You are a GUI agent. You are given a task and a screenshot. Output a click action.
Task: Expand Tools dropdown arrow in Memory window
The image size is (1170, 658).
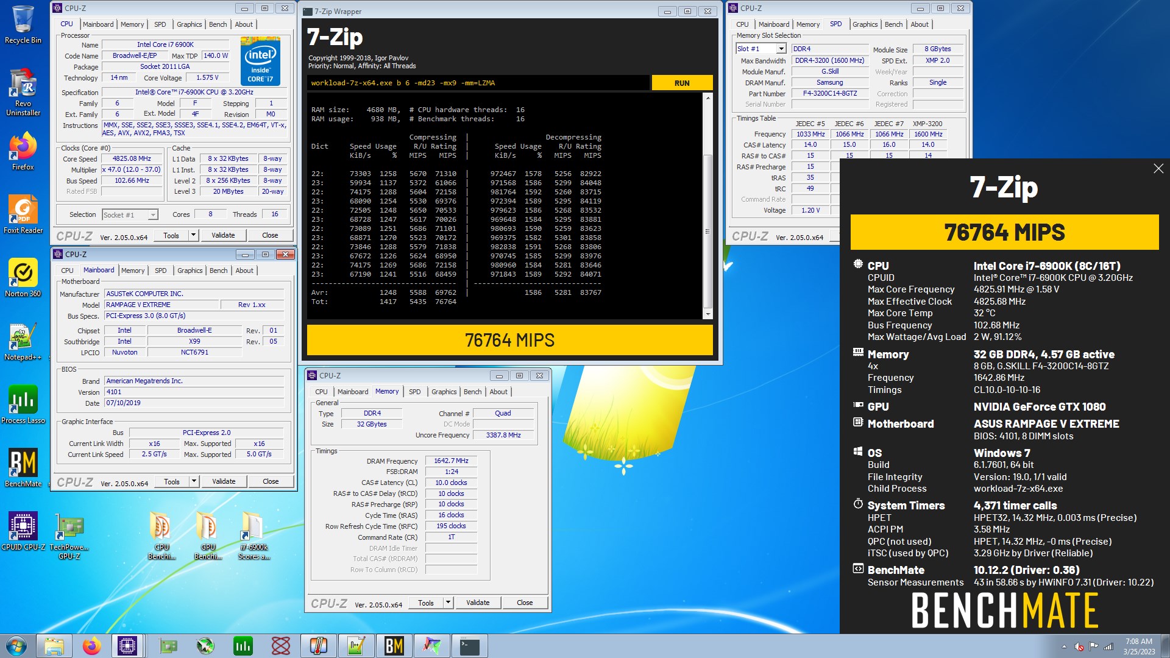[448, 603]
